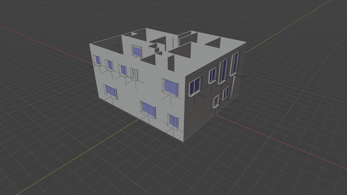The image size is (347, 195).
Task: Click the lower middle window on the lighter wall
Action: [148, 108]
